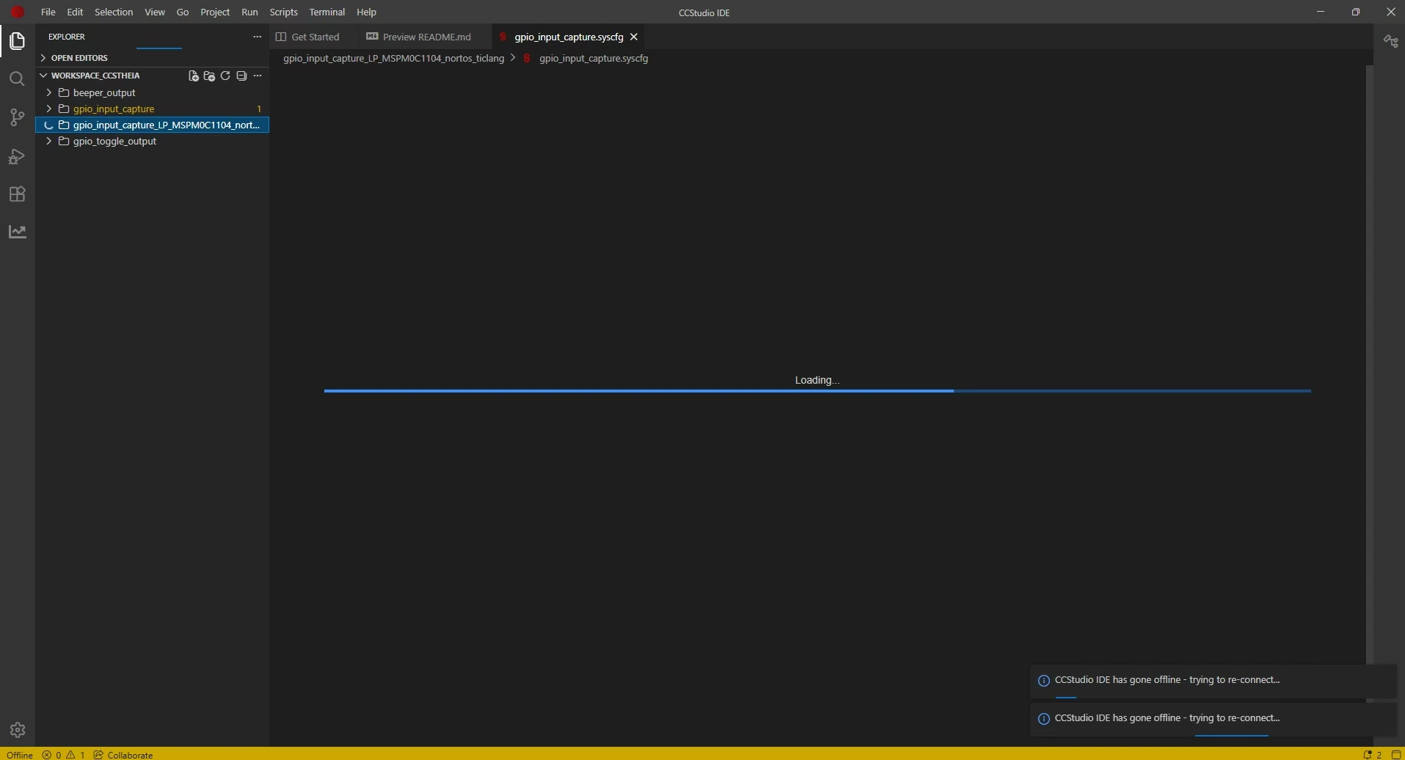Image resolution: width=1405 pixels, height=760 pixels.
Task: Click the CCStudio red logo icon
Action: click(18, 12)
